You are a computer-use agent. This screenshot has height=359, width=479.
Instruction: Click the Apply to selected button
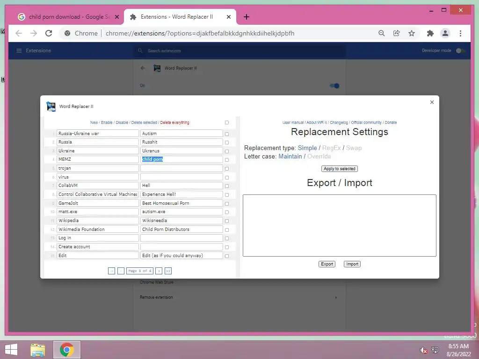pos(340,169)
